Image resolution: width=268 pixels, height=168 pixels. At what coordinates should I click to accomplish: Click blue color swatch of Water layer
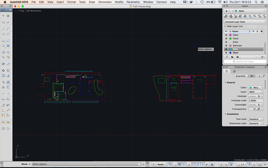tap(230, 53)
